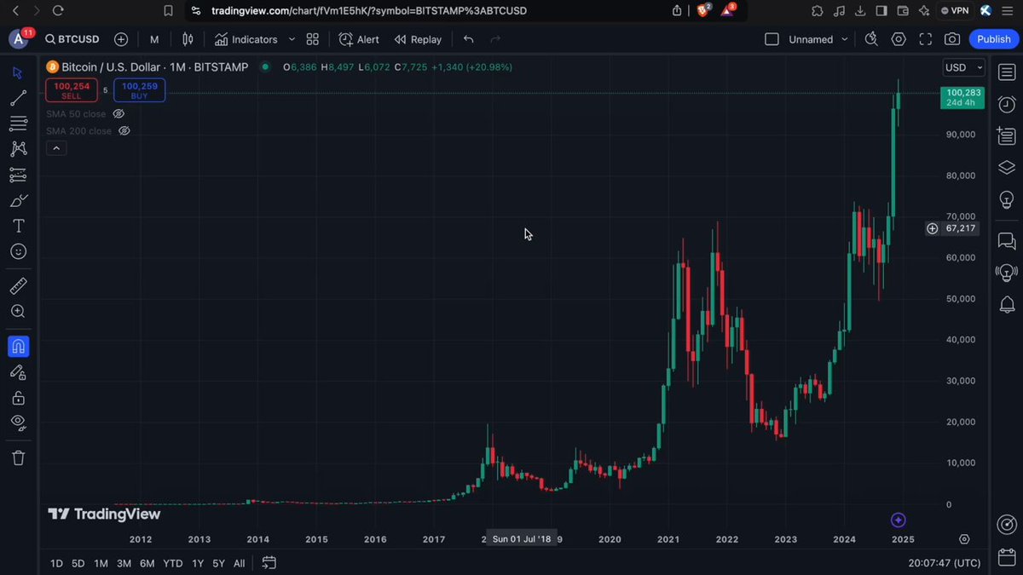Toggle stay in drawing mode
Image resolution: width=1023 pixels, height=575 pixels.
coord(18,372)
